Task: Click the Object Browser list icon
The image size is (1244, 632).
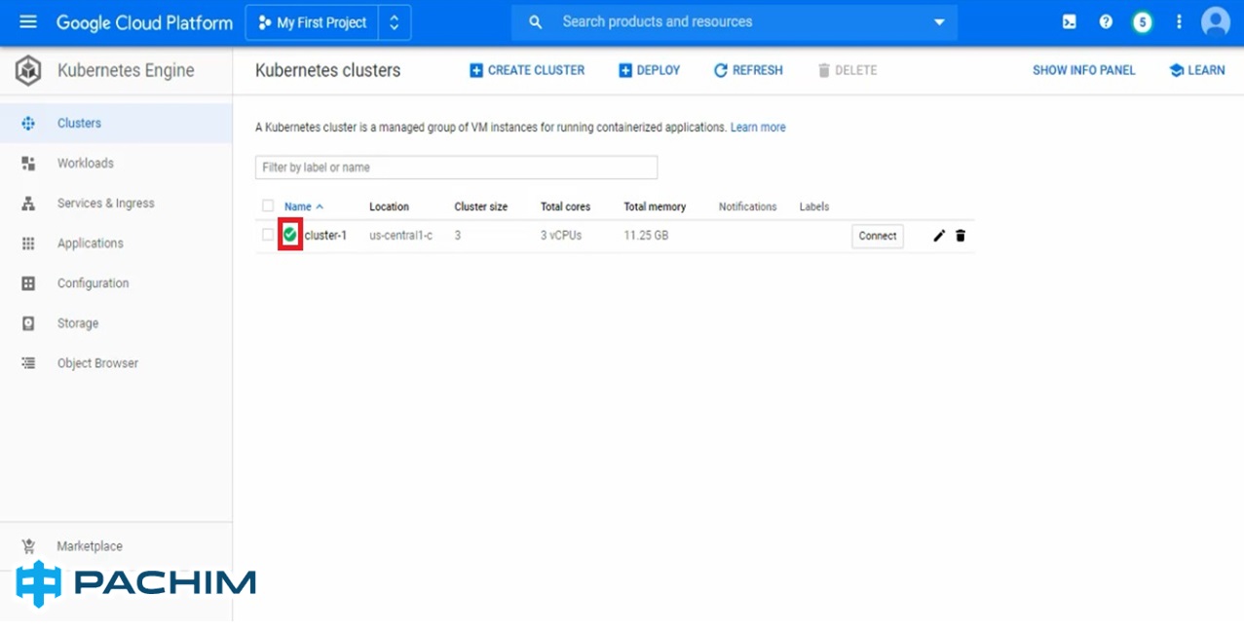Action: 28,363
